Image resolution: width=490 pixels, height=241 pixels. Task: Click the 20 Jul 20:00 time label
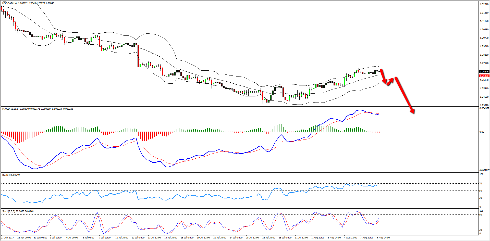click(220, 238)
